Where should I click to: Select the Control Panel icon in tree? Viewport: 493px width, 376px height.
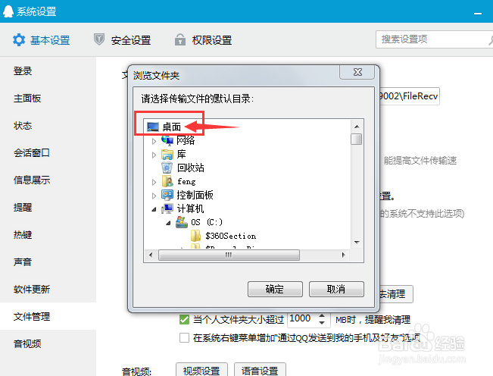pyautogui.click(x=167, y=195)
